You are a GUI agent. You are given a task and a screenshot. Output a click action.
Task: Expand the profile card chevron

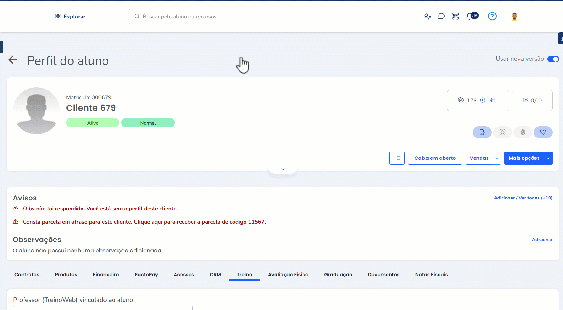283,169
